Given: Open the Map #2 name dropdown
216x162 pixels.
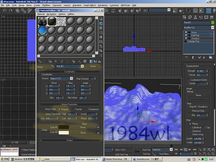Looking at the screenshot, I should click(82, 66).
